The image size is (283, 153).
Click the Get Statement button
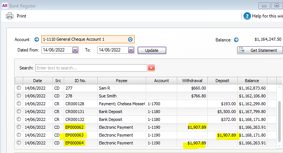[x=260, y=50]
